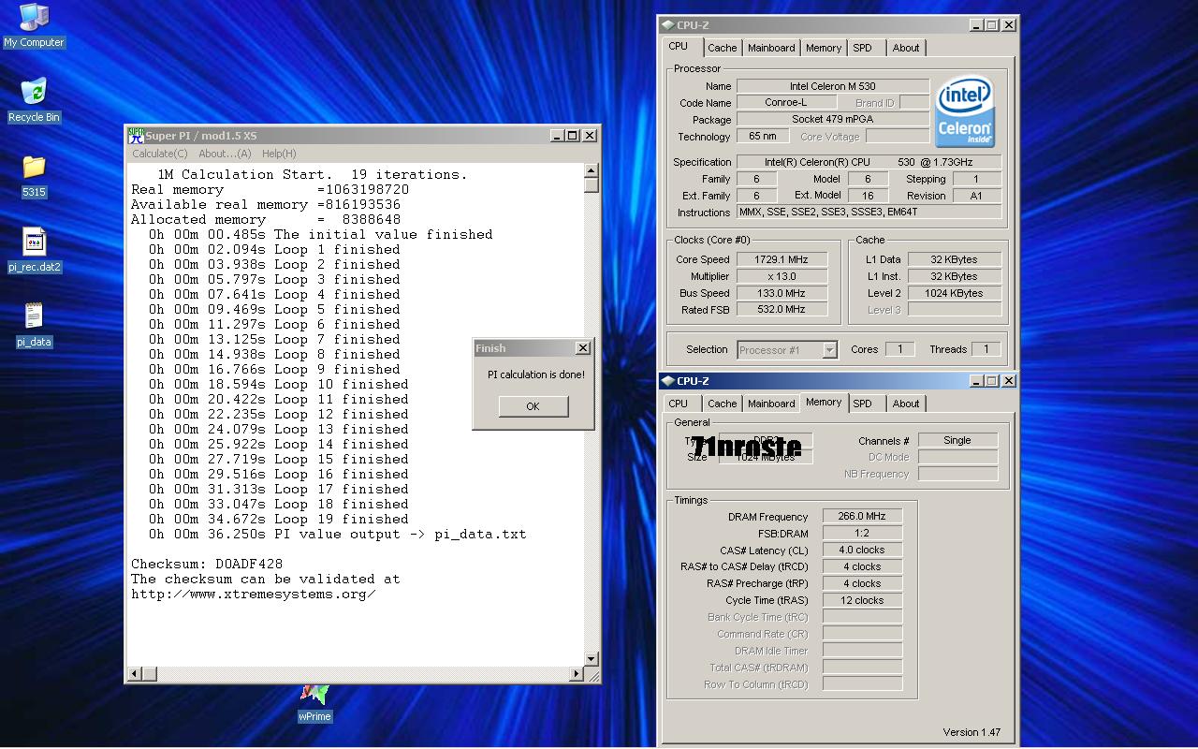Open the About...(A) menu in Super PI
The image size is (1198, 749).
click(x=225, y=154)
